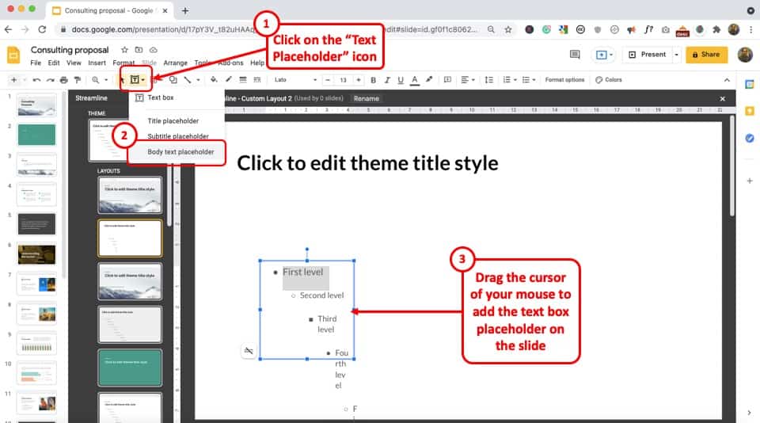Click the Google account avatar
The image size is (760, 423).
pyautogui.click(x=745, y=55)
